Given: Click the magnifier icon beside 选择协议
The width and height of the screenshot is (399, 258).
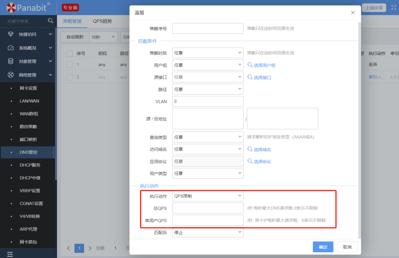Looking at the screenshot, I should [x=250, y=161].
